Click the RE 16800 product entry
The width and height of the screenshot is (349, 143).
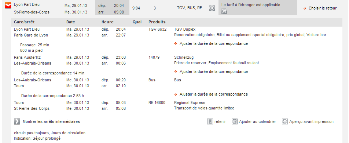pyautogui.click(x=157, y=103)
